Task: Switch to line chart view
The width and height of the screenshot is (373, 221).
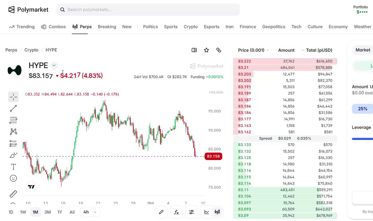Action: click(207, 212)
